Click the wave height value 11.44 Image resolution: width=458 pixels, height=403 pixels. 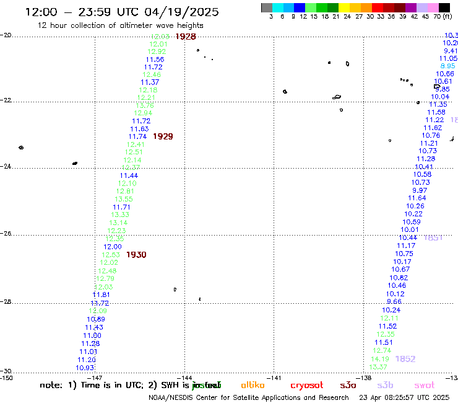129,175
